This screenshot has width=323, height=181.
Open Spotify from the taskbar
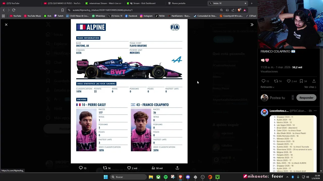pyautogui.click(x=166, y=177)
